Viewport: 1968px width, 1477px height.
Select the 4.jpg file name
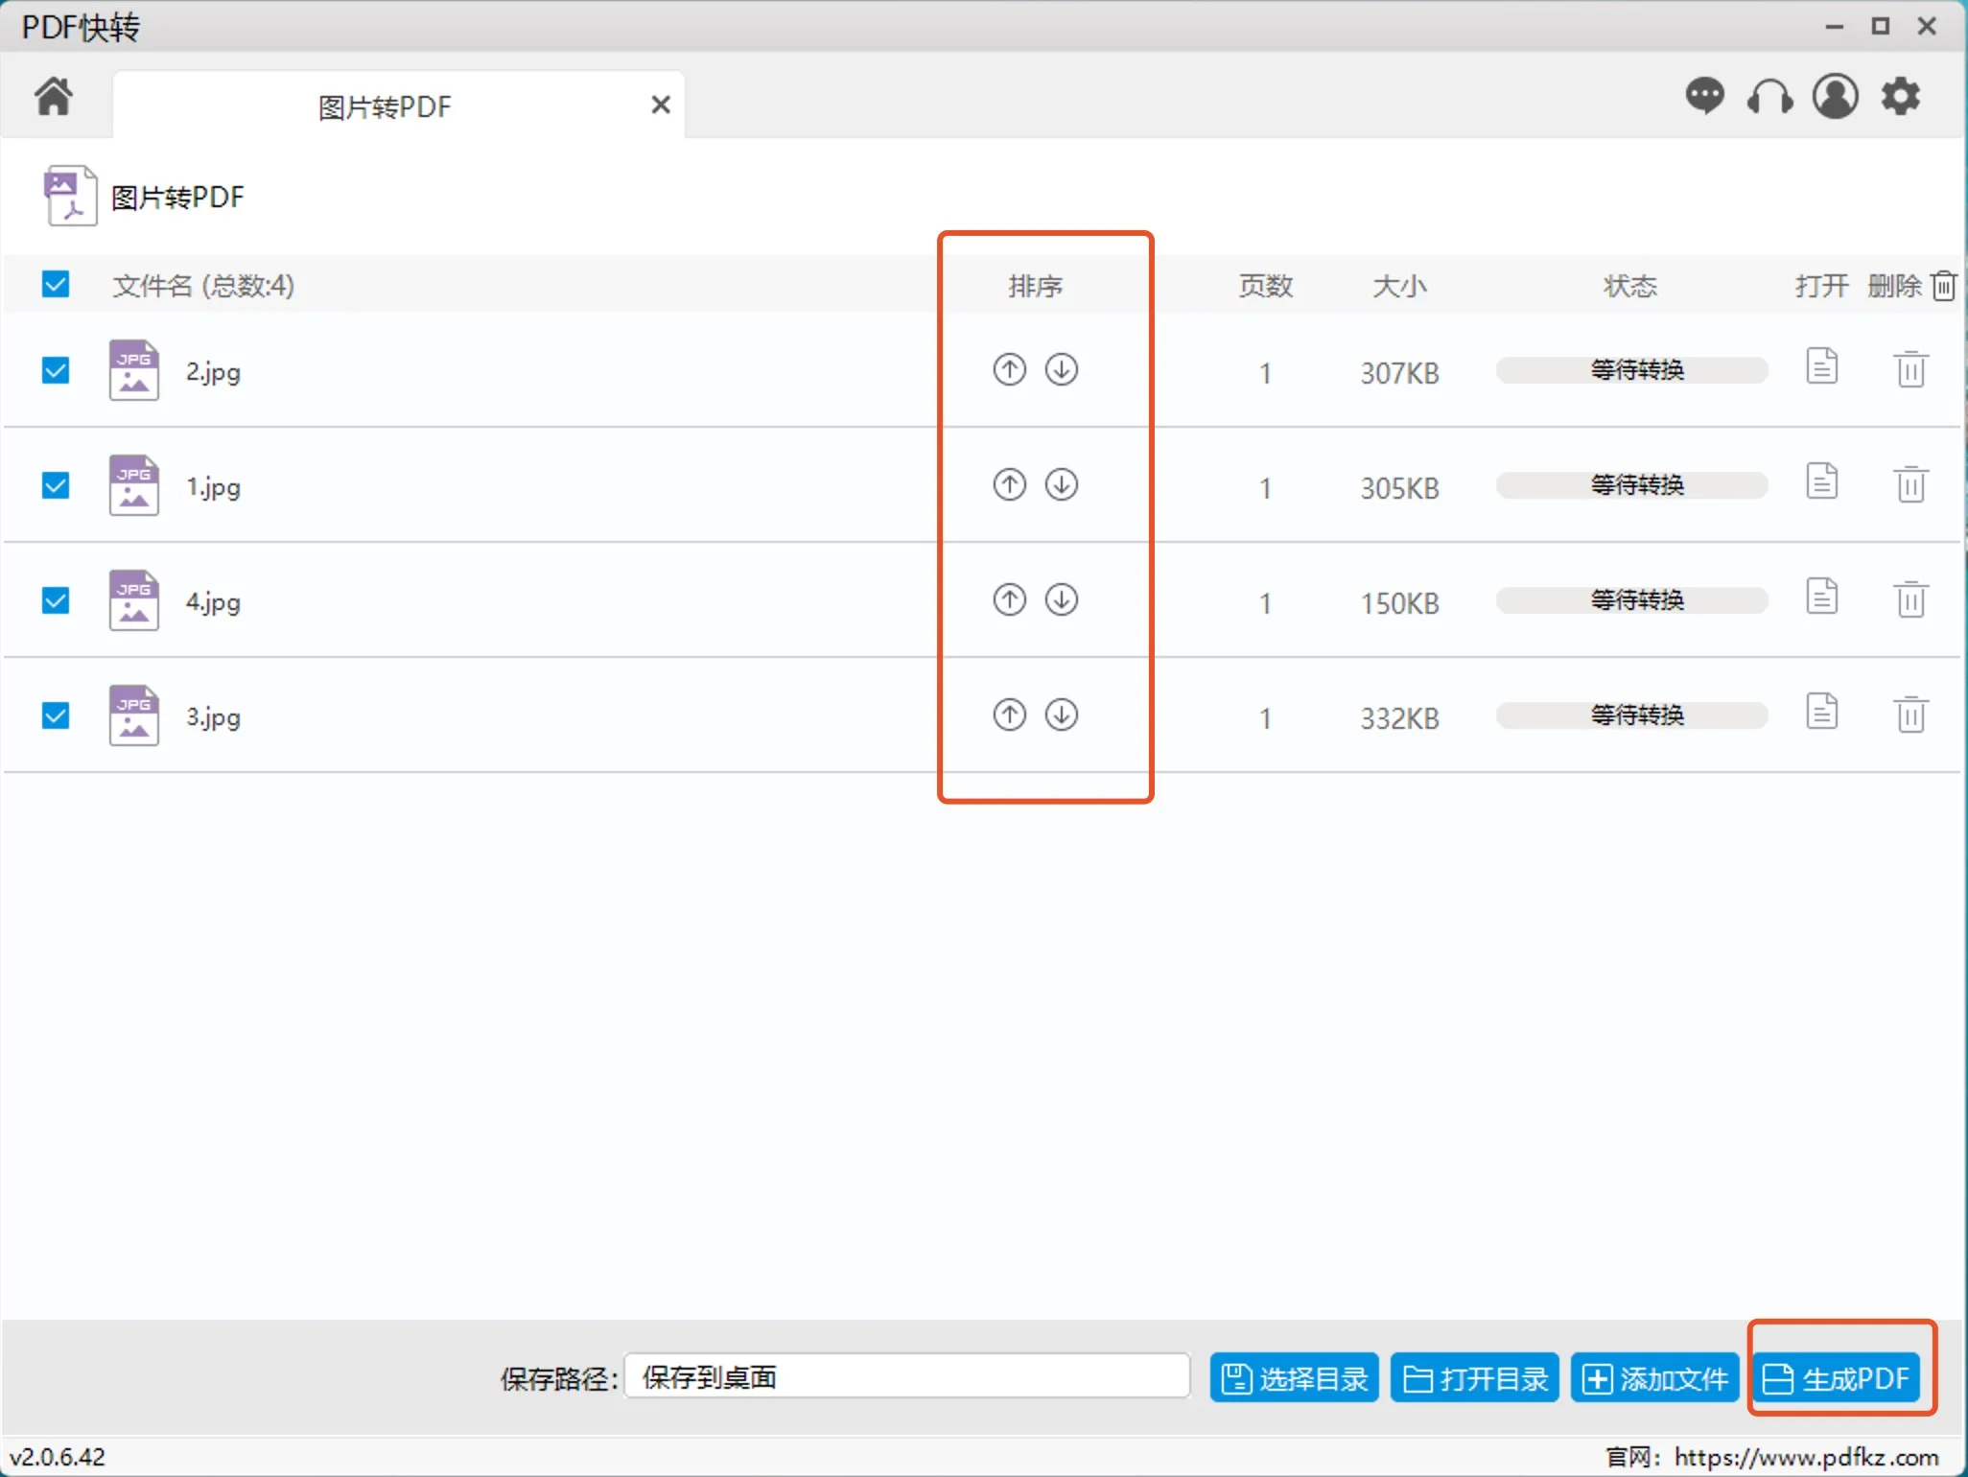click(x=213, y=602)
